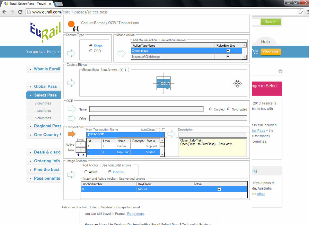Open the What is Eurail menu item

[44, 69]
